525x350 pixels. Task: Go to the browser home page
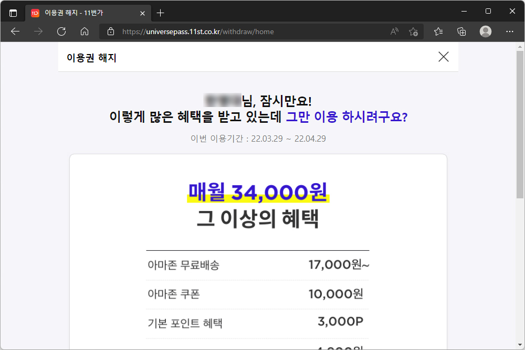pyautogui.click(x=85, y=31)
